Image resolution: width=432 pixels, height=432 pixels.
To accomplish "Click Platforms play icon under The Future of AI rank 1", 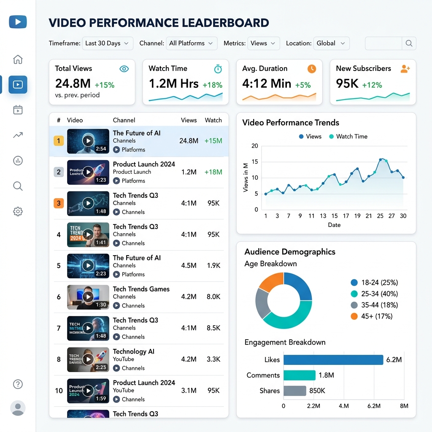I will pos(116,150).
